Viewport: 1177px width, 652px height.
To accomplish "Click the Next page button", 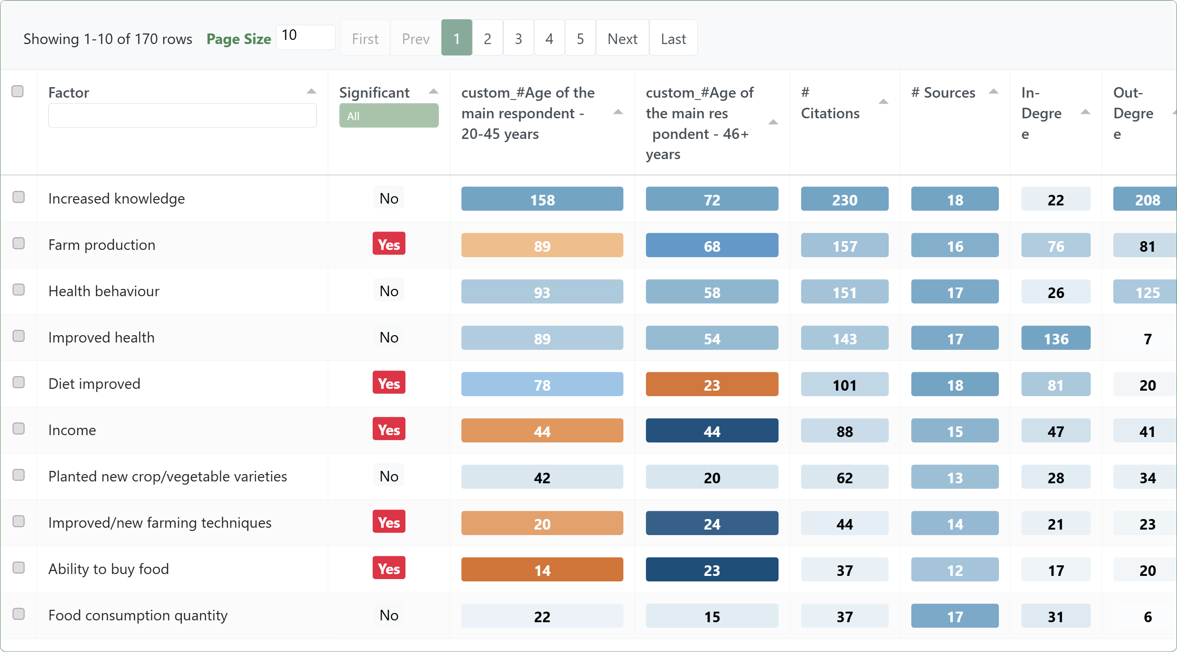I will (x=622, y=39).
